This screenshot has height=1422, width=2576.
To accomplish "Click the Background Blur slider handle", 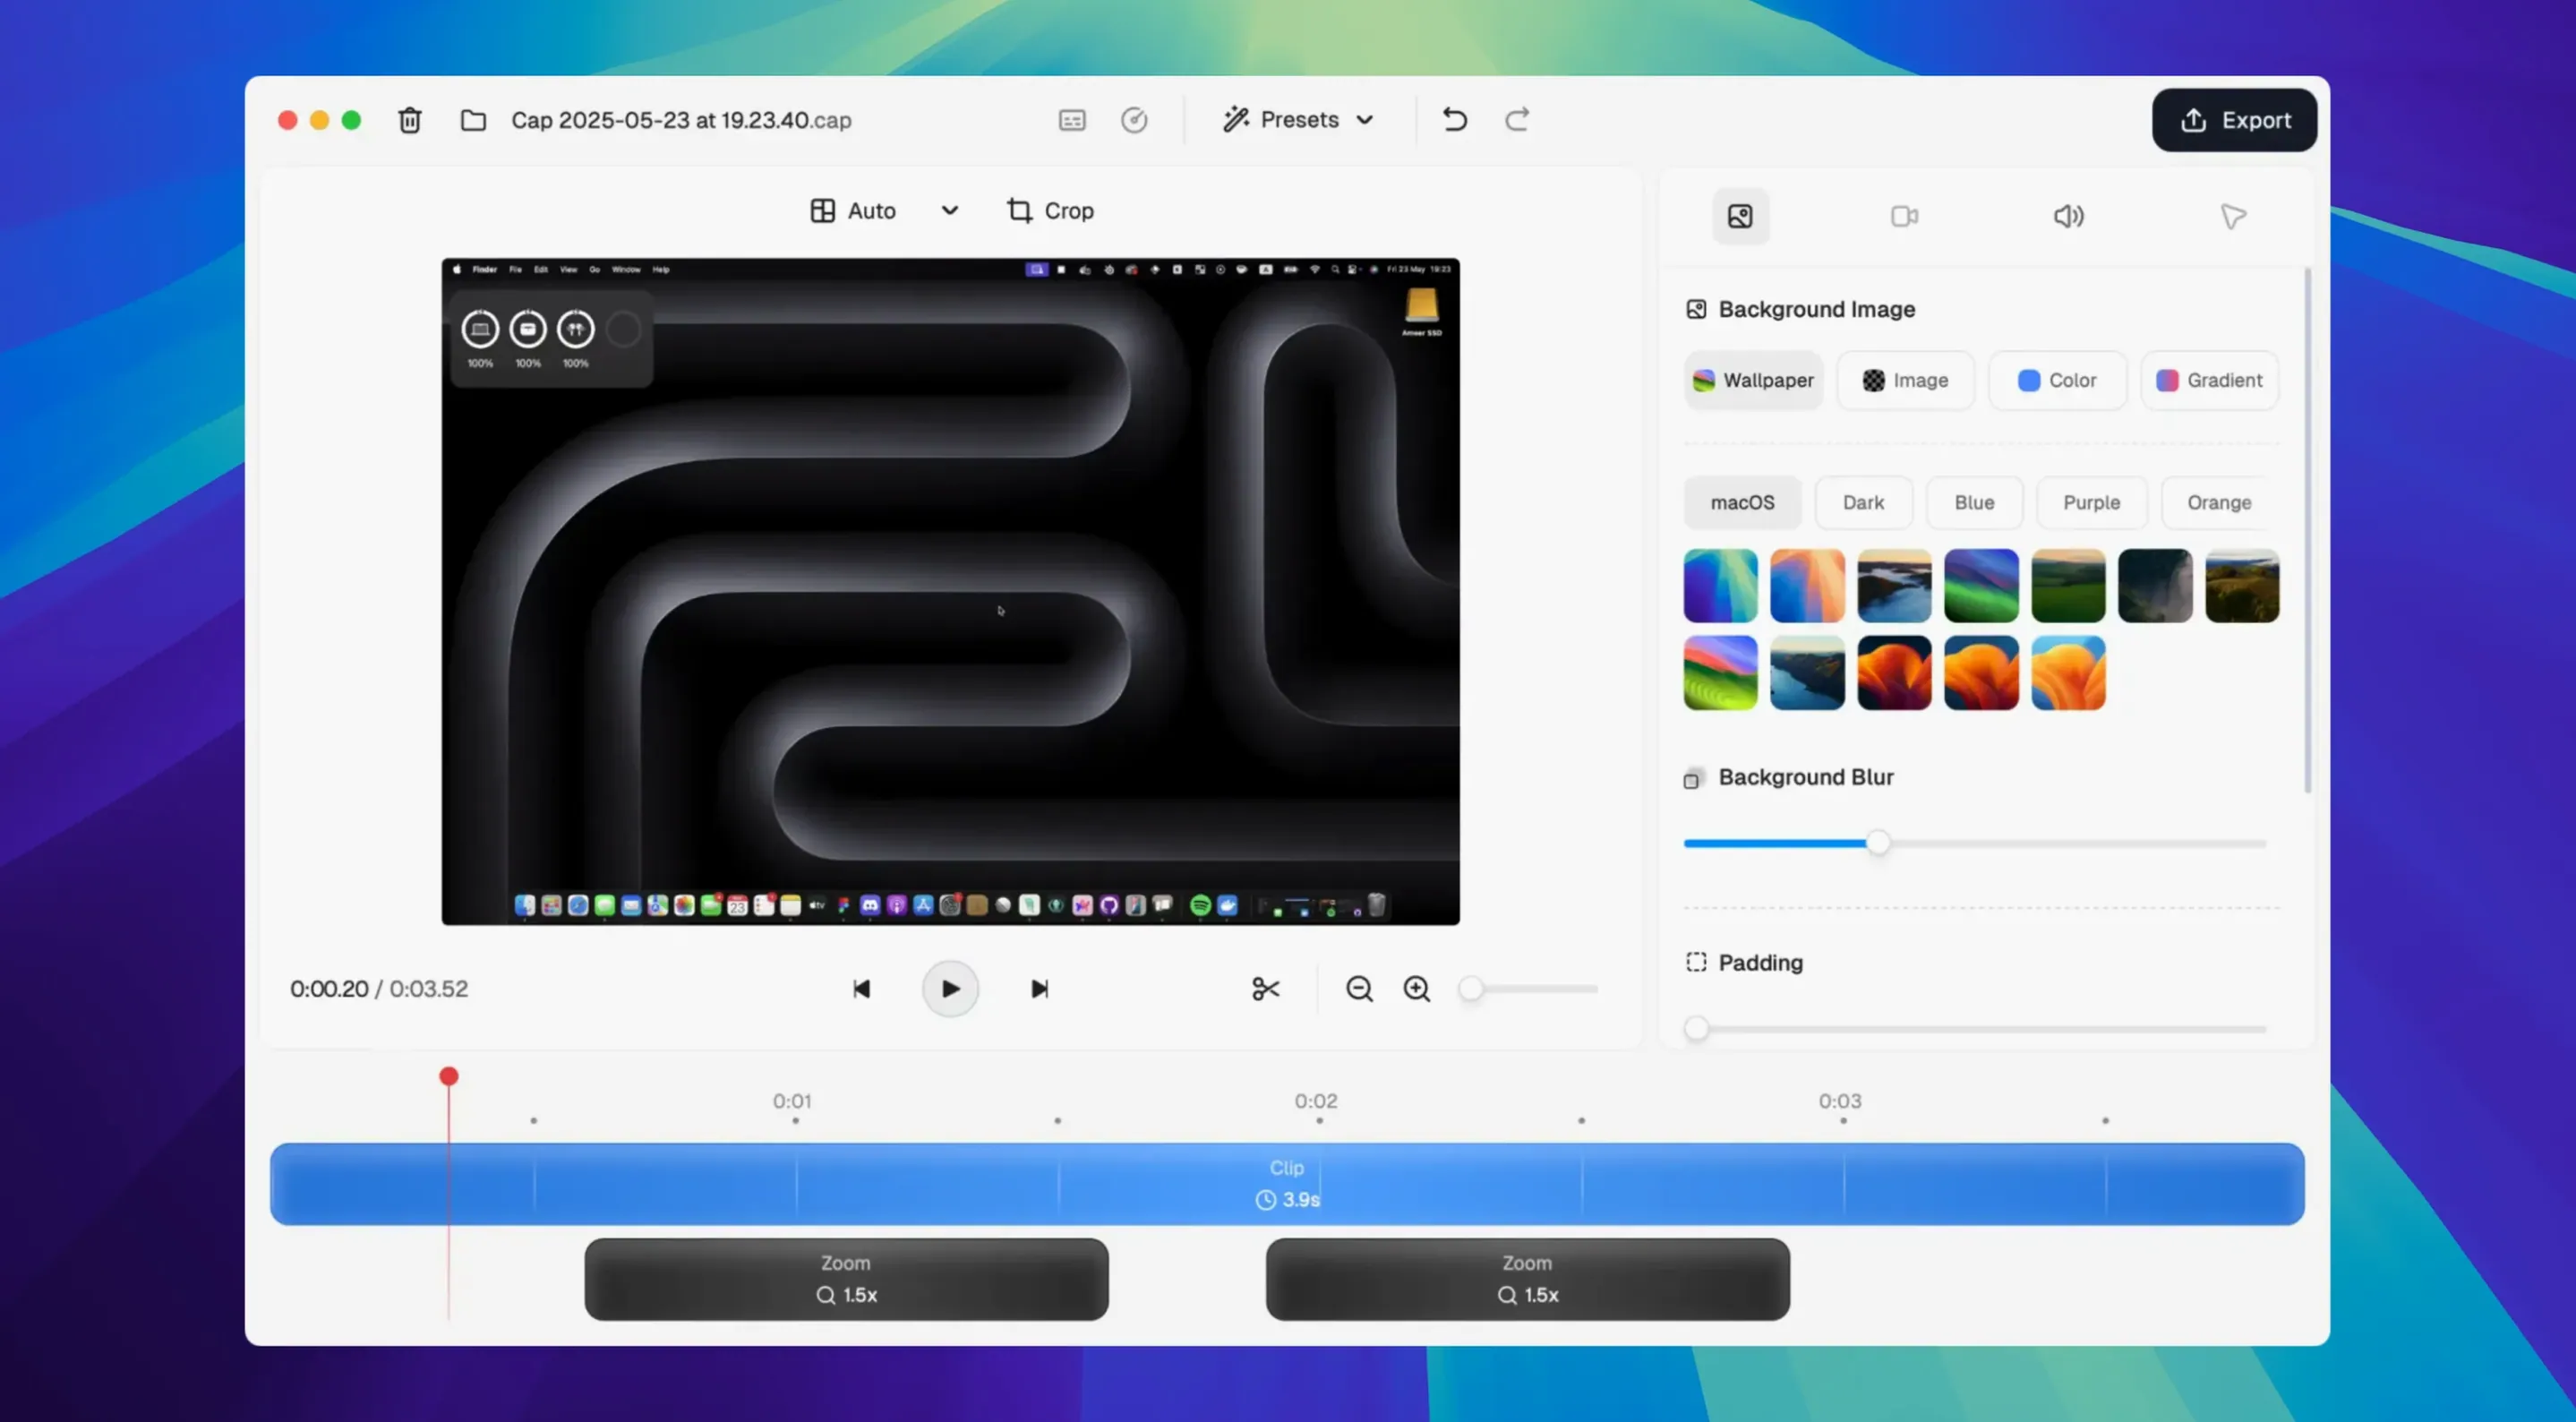I will [1878, 843].
